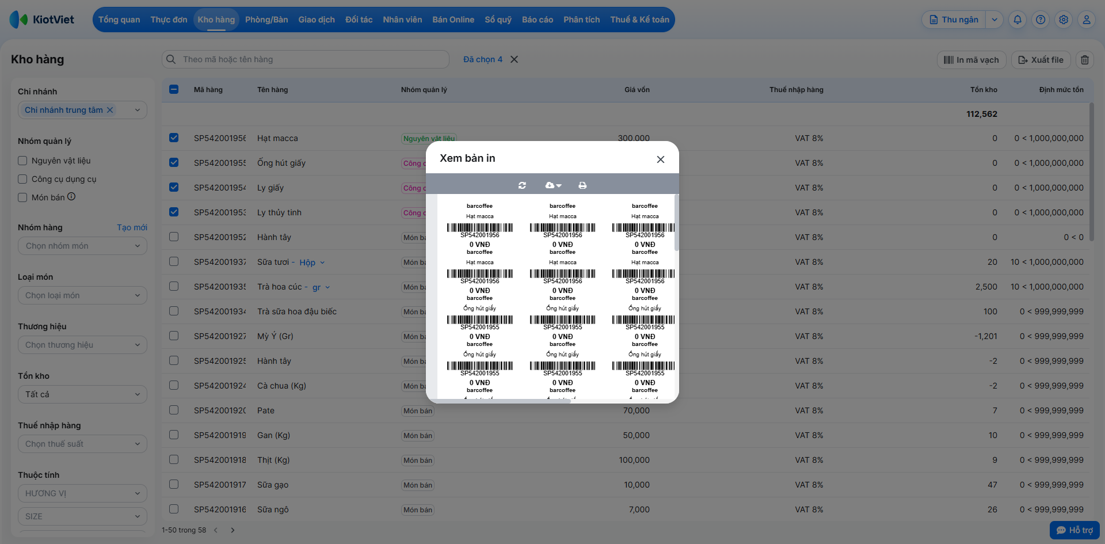Screen dimensions: 1105x544
Task: Check the Món bán filter
Action: 22,197
